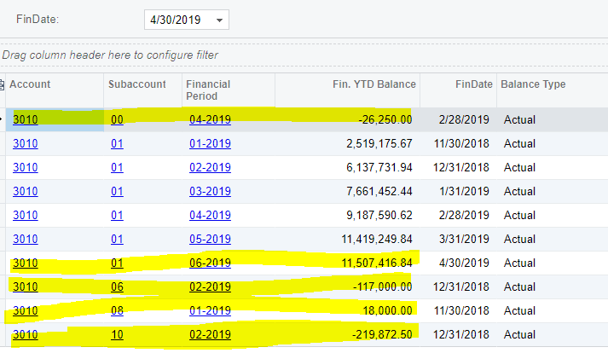608x353 pixels.
Task: Click the Fin. YTD Balance column header
Action: [x=373, y=84]
